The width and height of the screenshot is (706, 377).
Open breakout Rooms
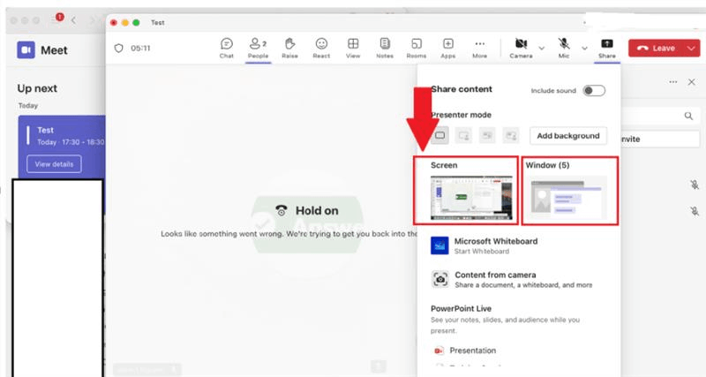pos(416,49)
